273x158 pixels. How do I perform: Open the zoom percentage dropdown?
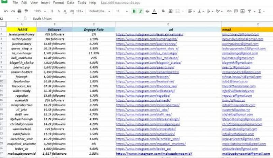click(40, 11)
